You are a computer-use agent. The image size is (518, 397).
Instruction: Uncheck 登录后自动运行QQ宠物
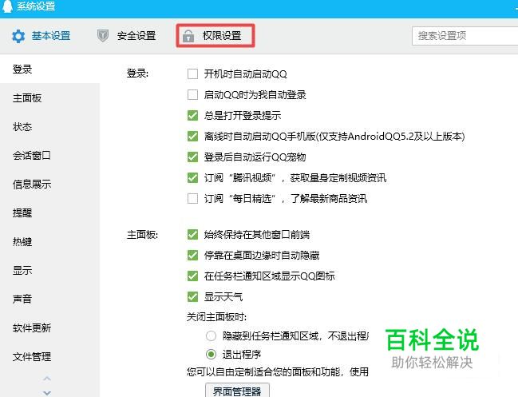[x=192, y=157]
